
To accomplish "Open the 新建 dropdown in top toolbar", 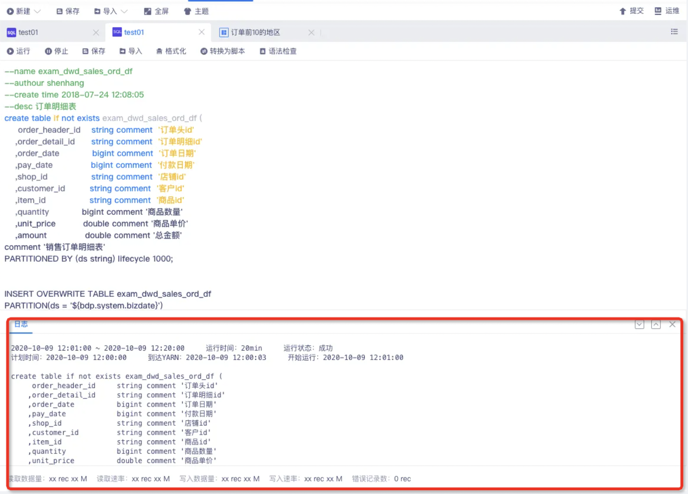I will [x=23, y=11].
